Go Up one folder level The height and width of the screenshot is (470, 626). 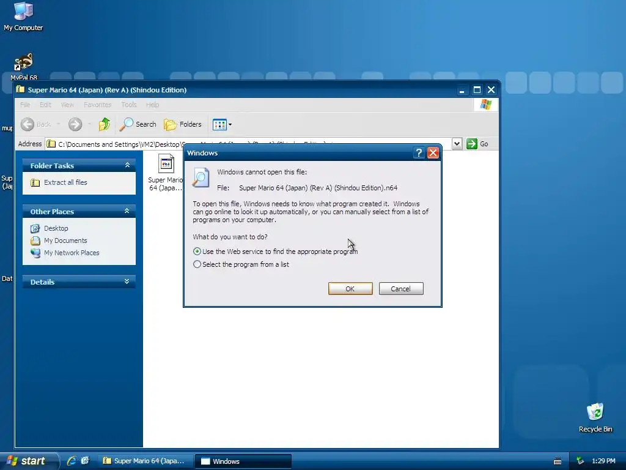pyautogui.click(x=104, y=124)
